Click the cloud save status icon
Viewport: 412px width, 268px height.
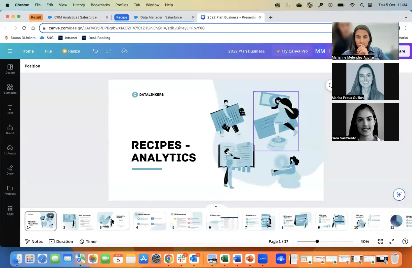coord(124,51)
